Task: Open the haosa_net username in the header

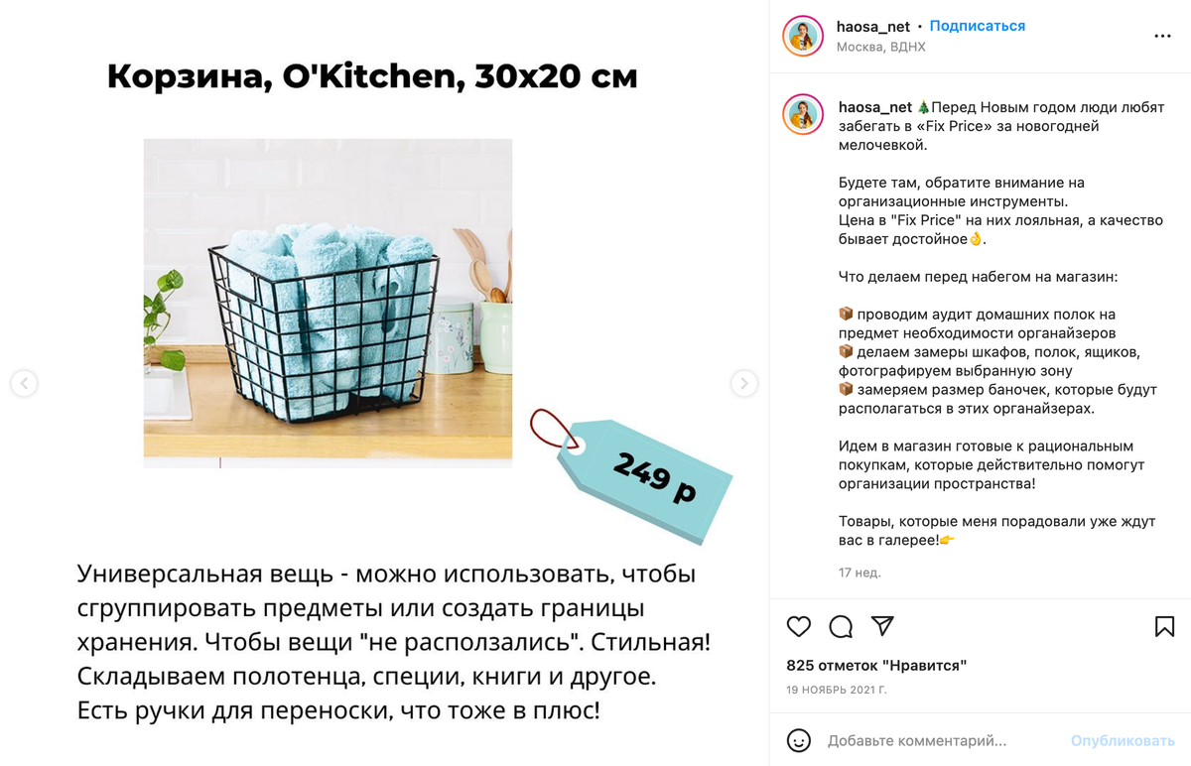Action: 873,27
